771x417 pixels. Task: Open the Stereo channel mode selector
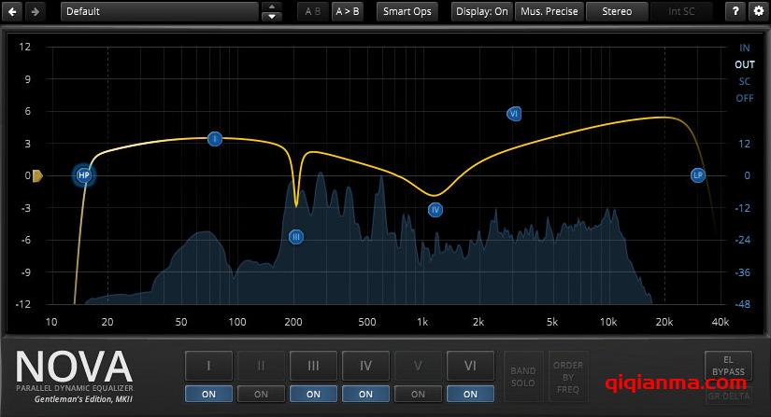coord(617,11)
